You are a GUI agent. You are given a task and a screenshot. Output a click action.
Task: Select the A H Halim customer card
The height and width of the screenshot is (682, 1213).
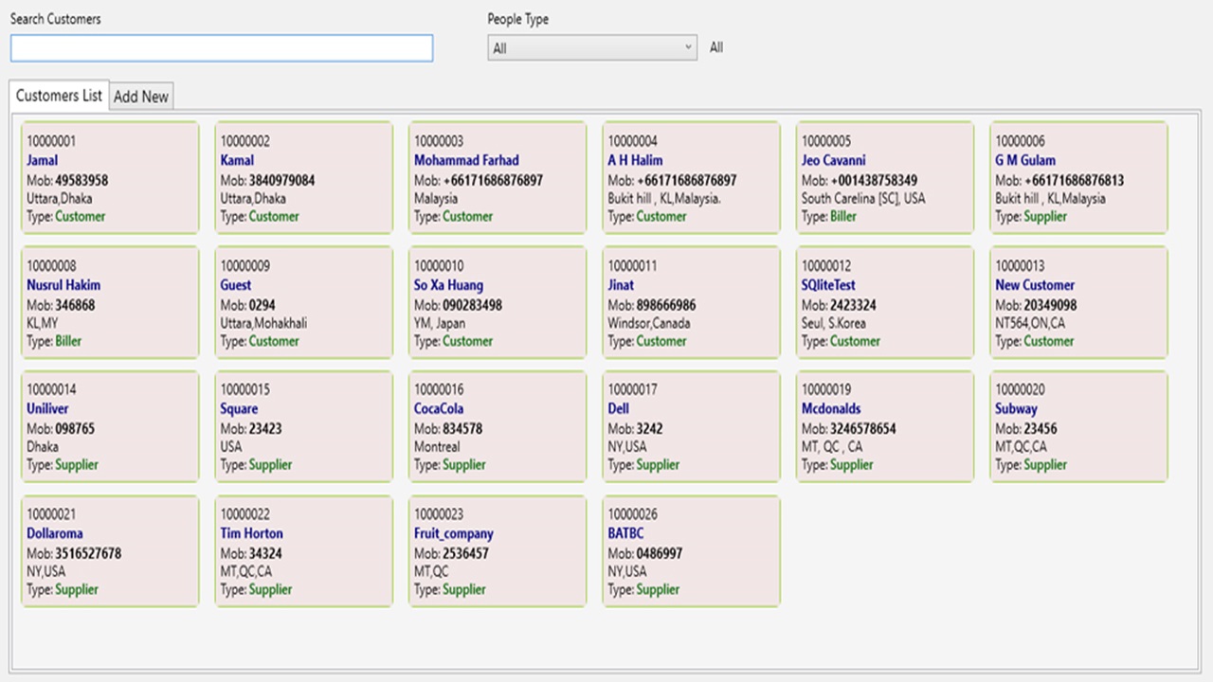pos(691,176)
